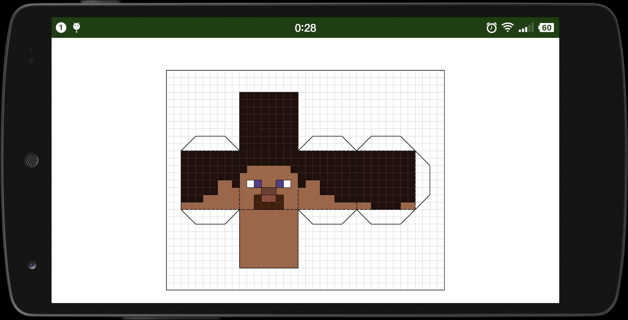Viewport: 628px width, 320px height.
Task: Tap the right-edge glue tab flap
Action: pos(423,180)
